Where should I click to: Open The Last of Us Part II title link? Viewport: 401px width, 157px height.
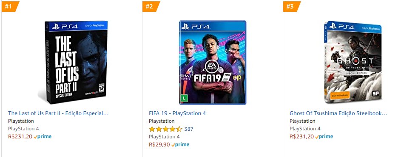point(58,113)
